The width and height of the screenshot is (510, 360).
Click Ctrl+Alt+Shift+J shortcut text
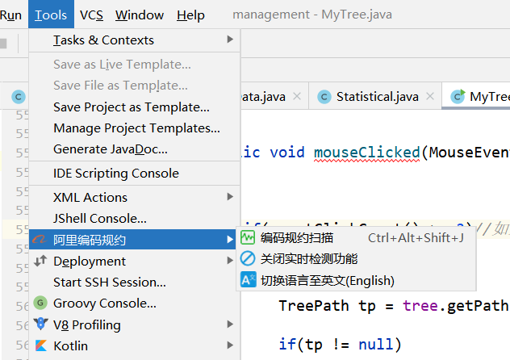[416, 238]
